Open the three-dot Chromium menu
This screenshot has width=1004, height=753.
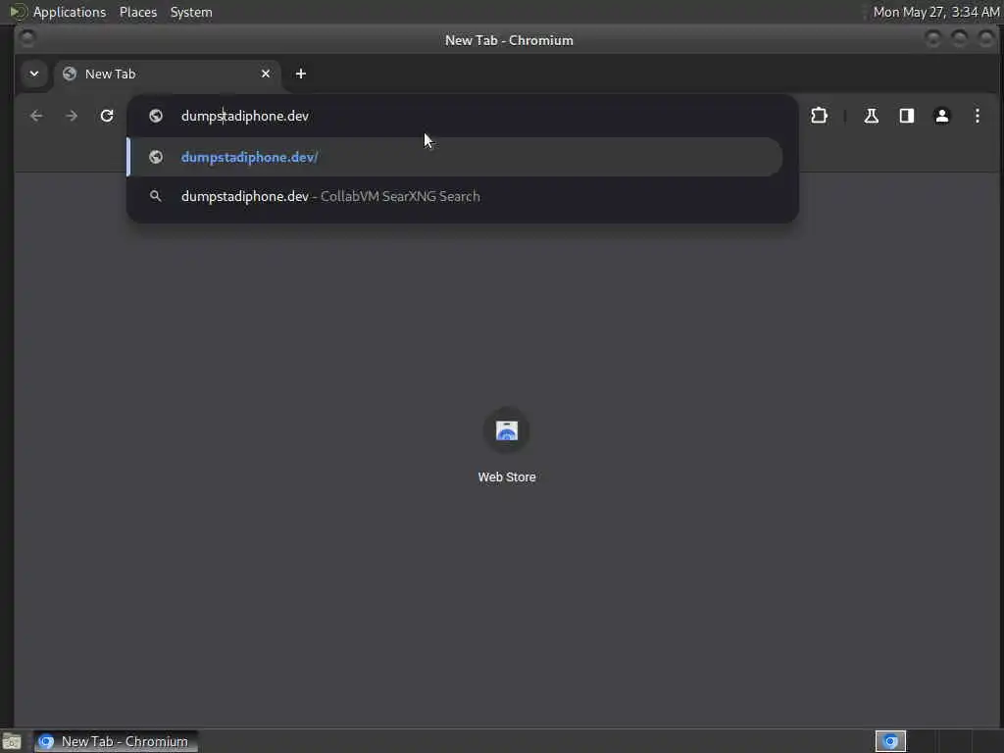978,116
